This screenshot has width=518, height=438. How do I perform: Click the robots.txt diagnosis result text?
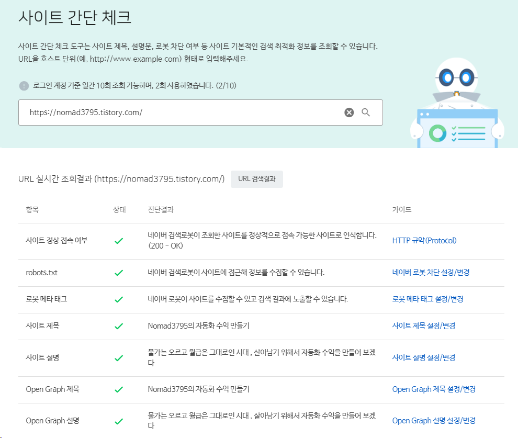[x=236, y=273]
